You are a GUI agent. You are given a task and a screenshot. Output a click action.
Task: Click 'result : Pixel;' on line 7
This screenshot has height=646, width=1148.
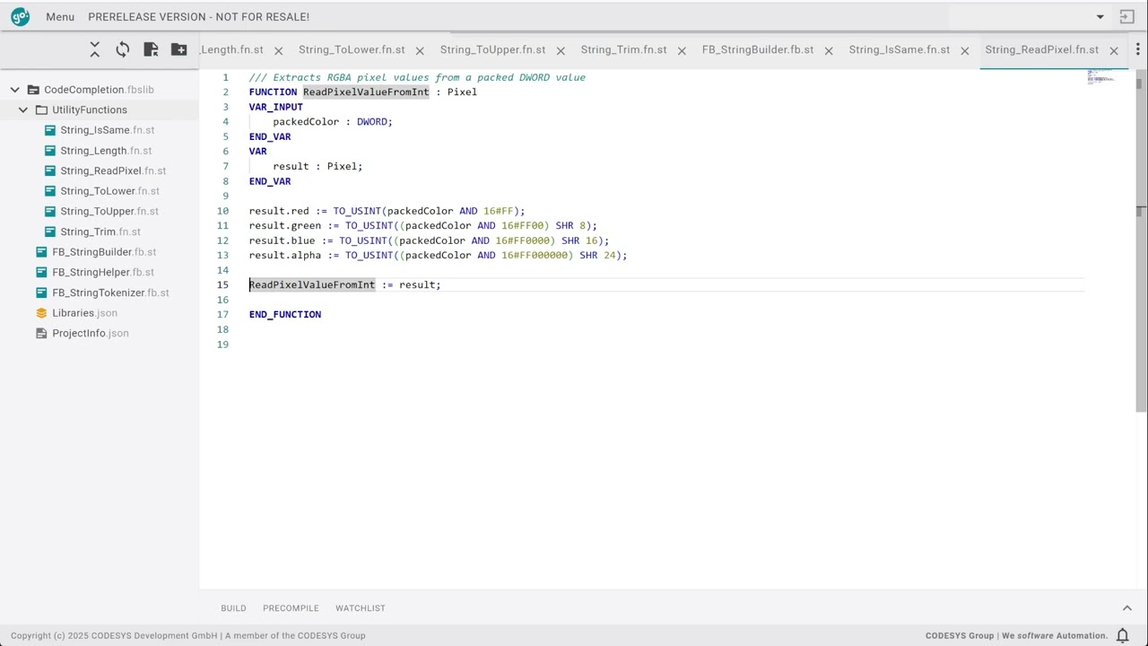317,167
